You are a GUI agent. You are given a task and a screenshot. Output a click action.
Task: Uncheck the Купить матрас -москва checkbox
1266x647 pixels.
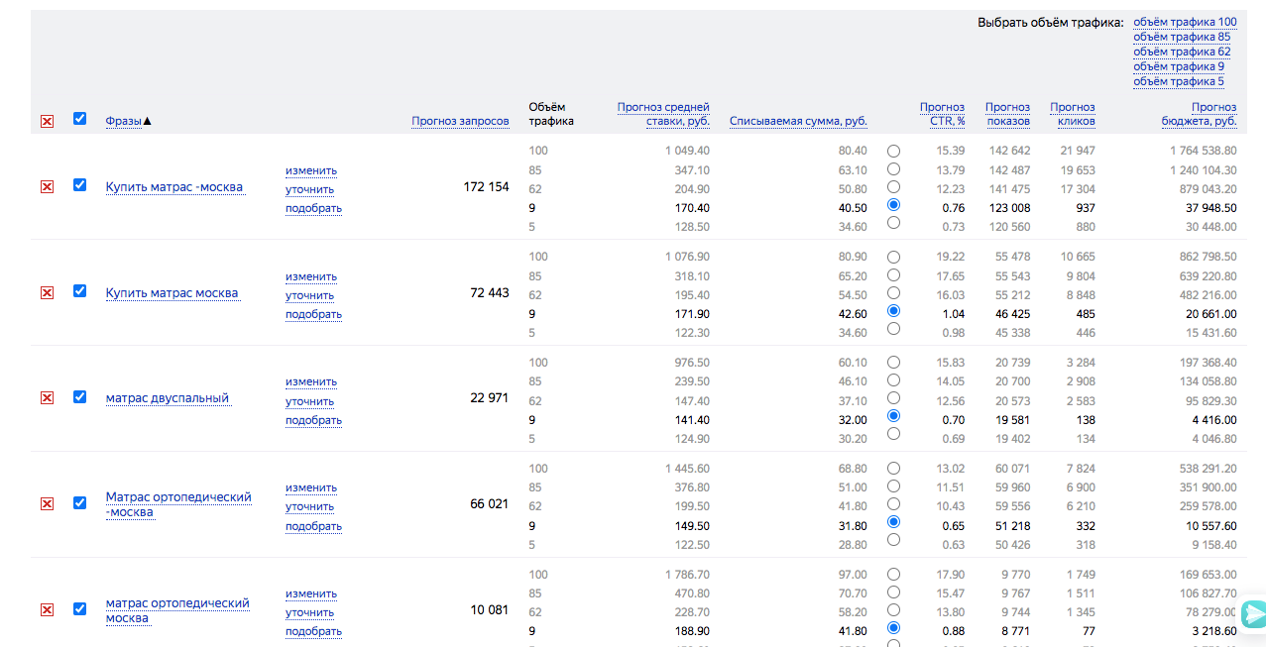click(x=79, y=185)
